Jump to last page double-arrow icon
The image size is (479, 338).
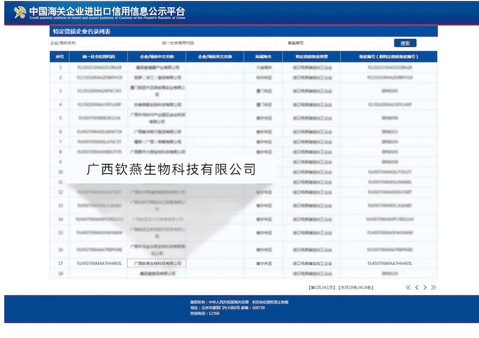pos(433,288)
